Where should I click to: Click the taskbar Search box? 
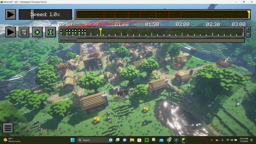95,140
